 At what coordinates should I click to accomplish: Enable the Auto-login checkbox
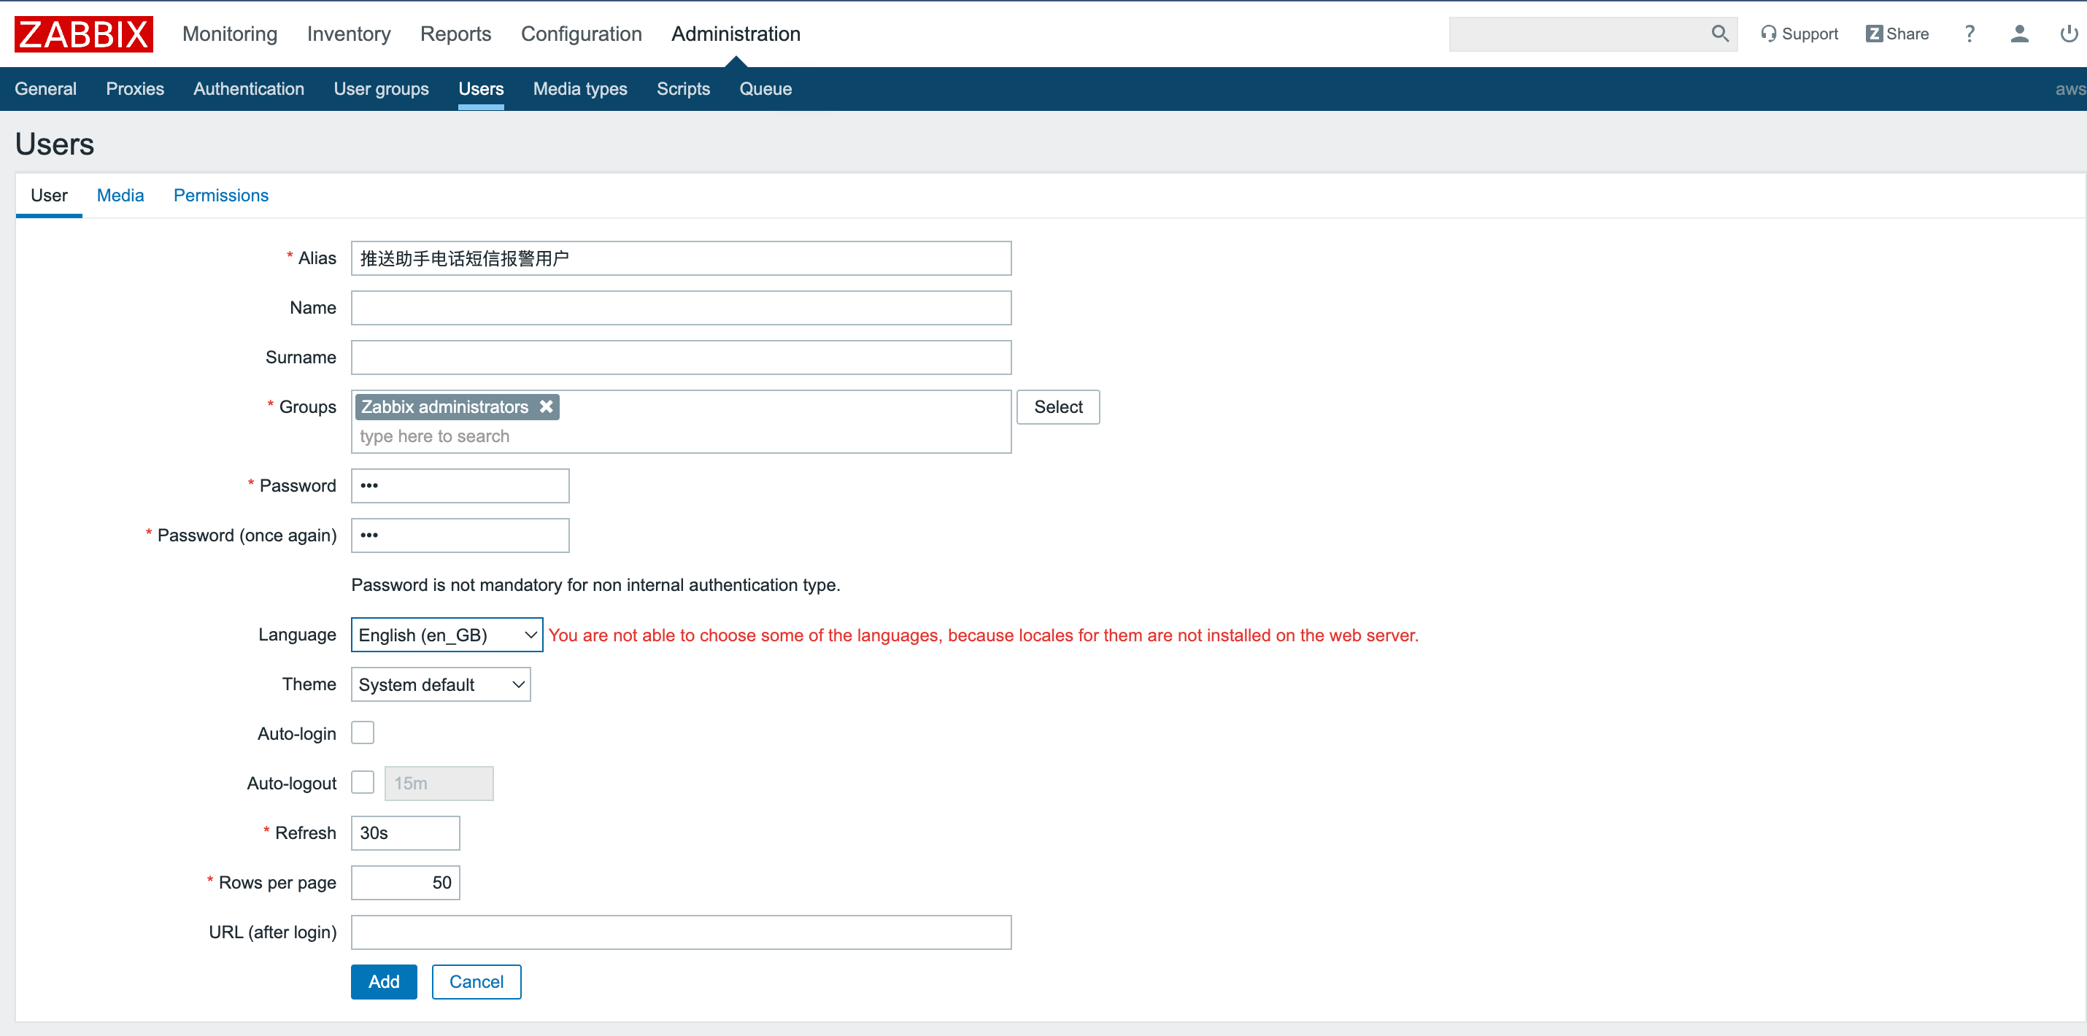362,733
